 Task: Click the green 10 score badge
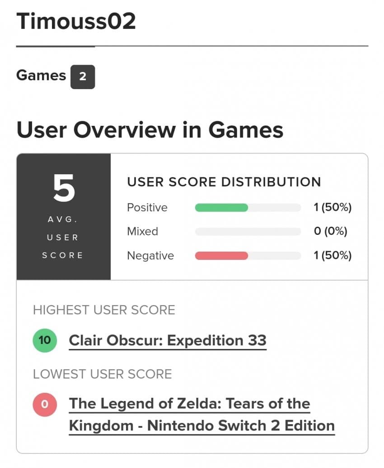click(45, 340)
